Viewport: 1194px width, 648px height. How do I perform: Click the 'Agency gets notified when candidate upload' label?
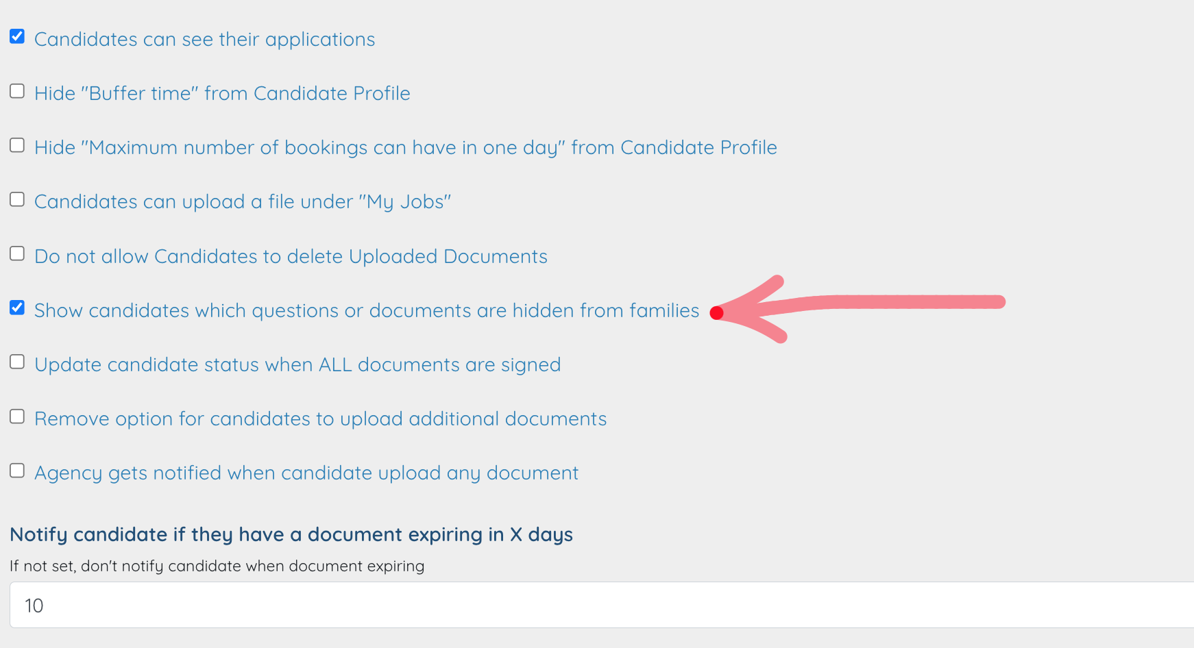coord(306,473)
